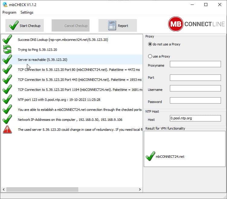Select 'NTP port 123 with 0.pool.ntp.org' row
This screenshot has height=199, width=227.
(x=59, y=100)
